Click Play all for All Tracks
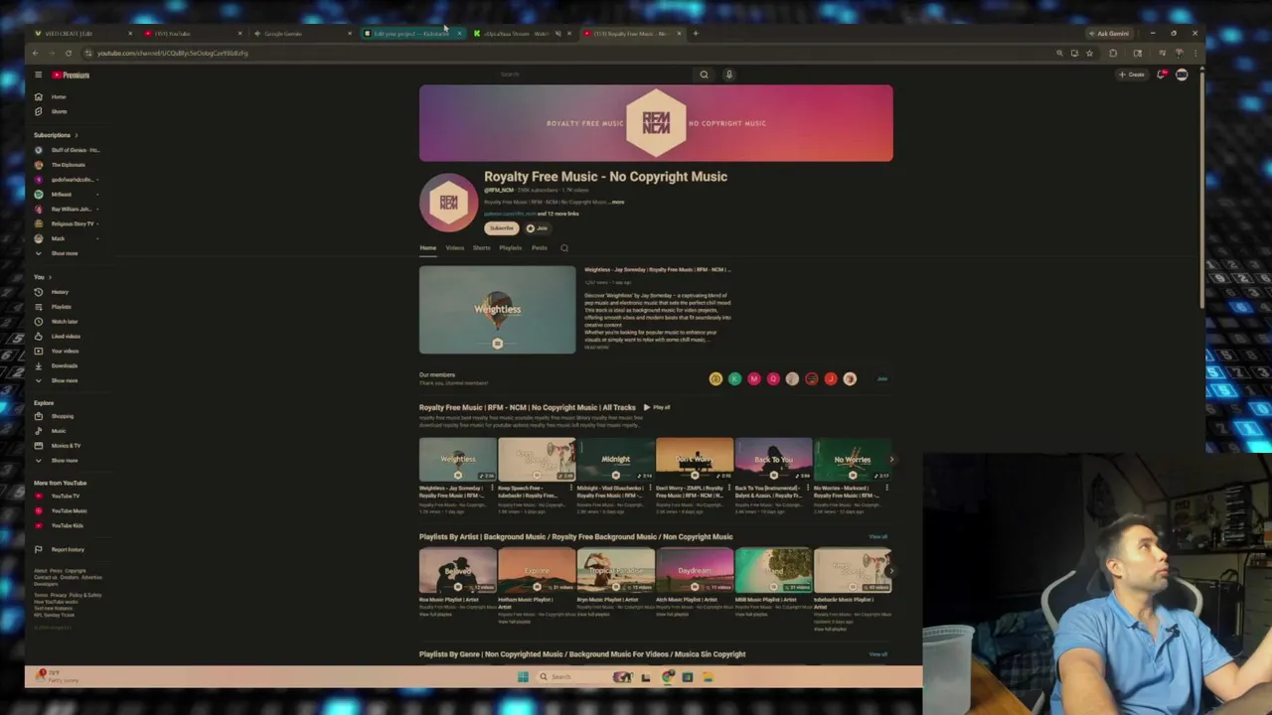Screen dimensions: 1272x715 tap(657, 407)
